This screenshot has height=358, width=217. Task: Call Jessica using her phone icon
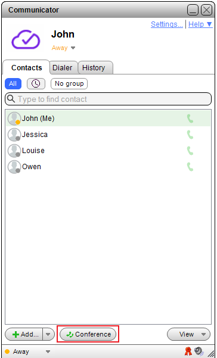[x=190, y=135]
